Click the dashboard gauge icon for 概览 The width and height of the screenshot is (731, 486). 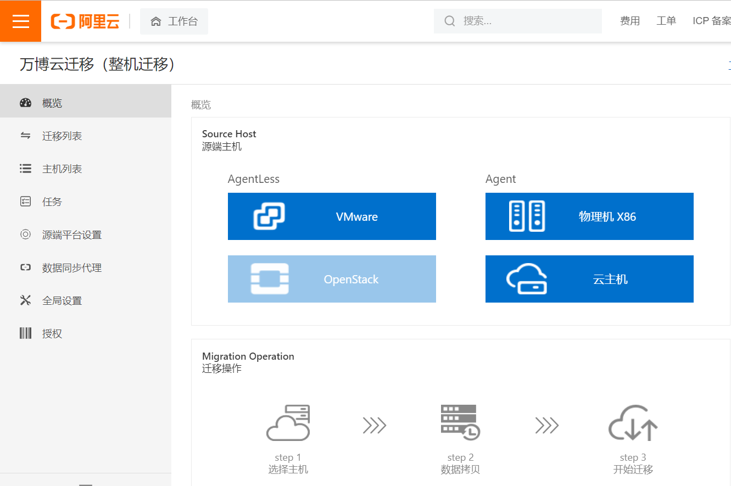point(25,103)
